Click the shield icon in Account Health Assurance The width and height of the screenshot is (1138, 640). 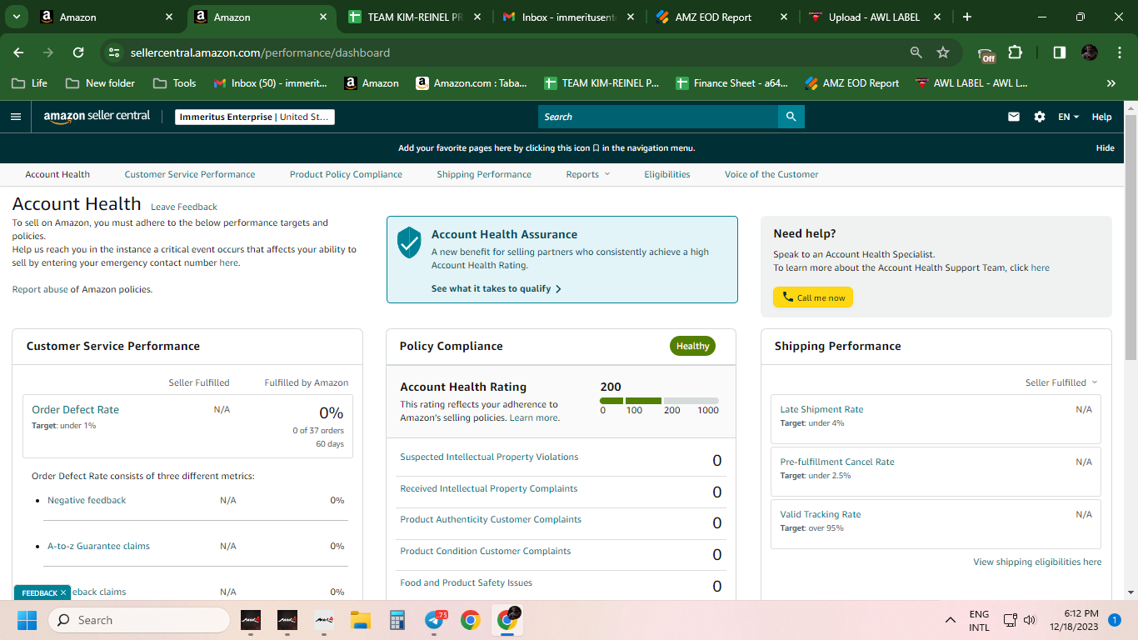point(409,242)
